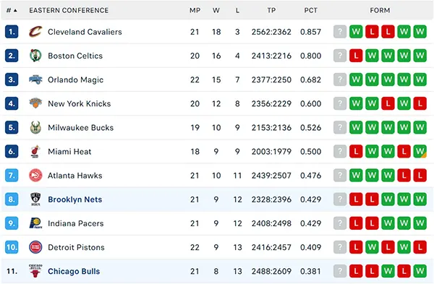Sort standings by MP column header
Screen dimensions: 434x284
(195, 11)
